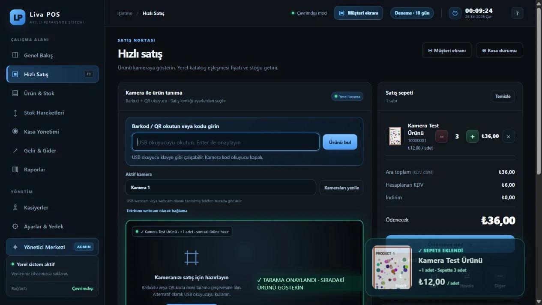Click the Deneme · 10 gün badge
This screenshot has height=305, width=542.
click(x=412, y=13)
